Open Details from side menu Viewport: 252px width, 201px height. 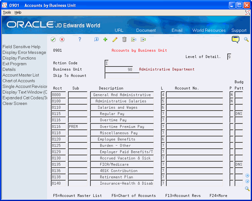(x=9, y=70)
